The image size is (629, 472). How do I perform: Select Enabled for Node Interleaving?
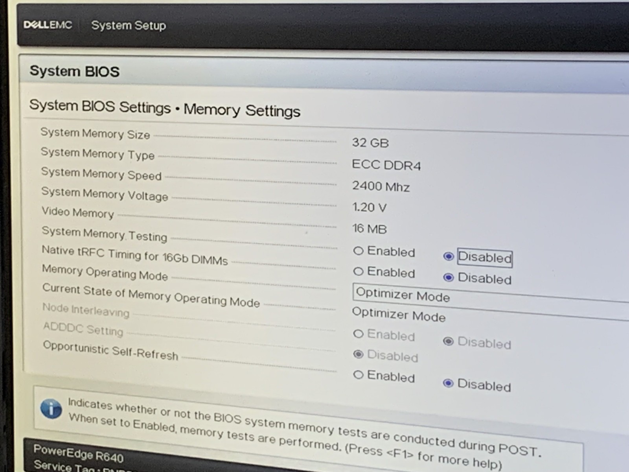pyautogui.click(x=358, y=334)
